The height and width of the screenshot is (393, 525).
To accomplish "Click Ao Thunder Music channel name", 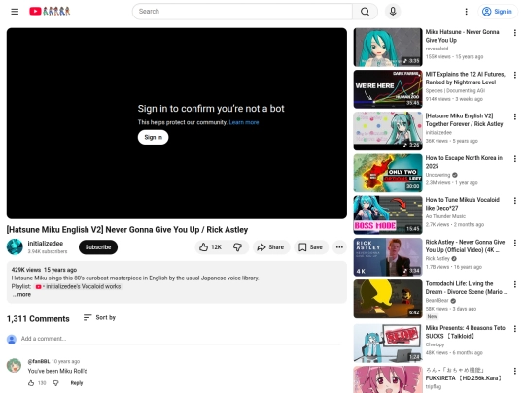I will [445, 216].
